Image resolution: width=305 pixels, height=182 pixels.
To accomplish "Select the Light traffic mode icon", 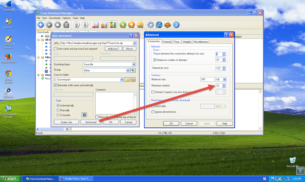I will tap(95, 25).
